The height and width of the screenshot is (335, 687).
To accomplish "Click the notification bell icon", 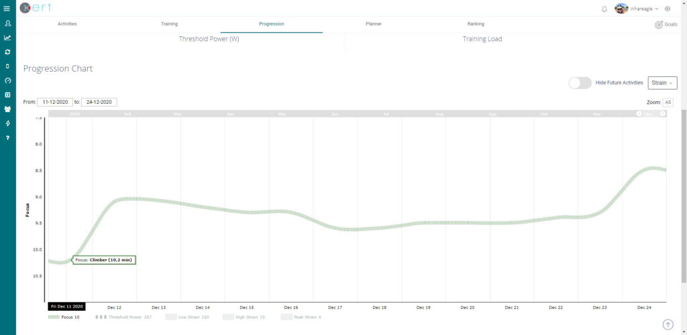I will 604,9.
